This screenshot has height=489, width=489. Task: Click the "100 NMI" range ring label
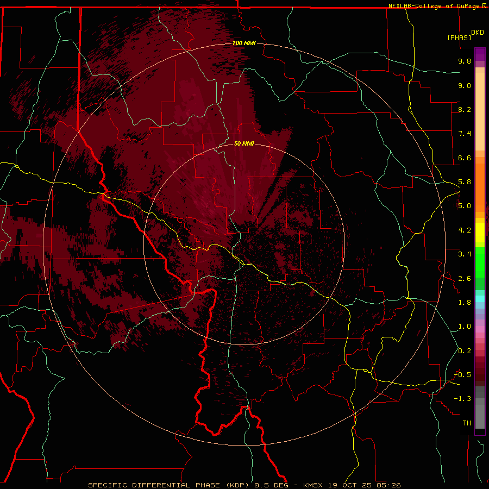(244, 43)
